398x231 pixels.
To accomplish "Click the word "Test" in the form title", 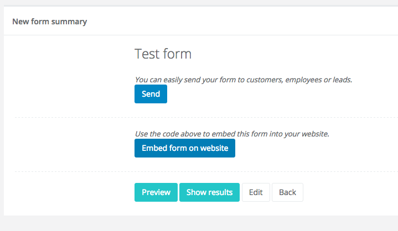I will coord(146,54).
